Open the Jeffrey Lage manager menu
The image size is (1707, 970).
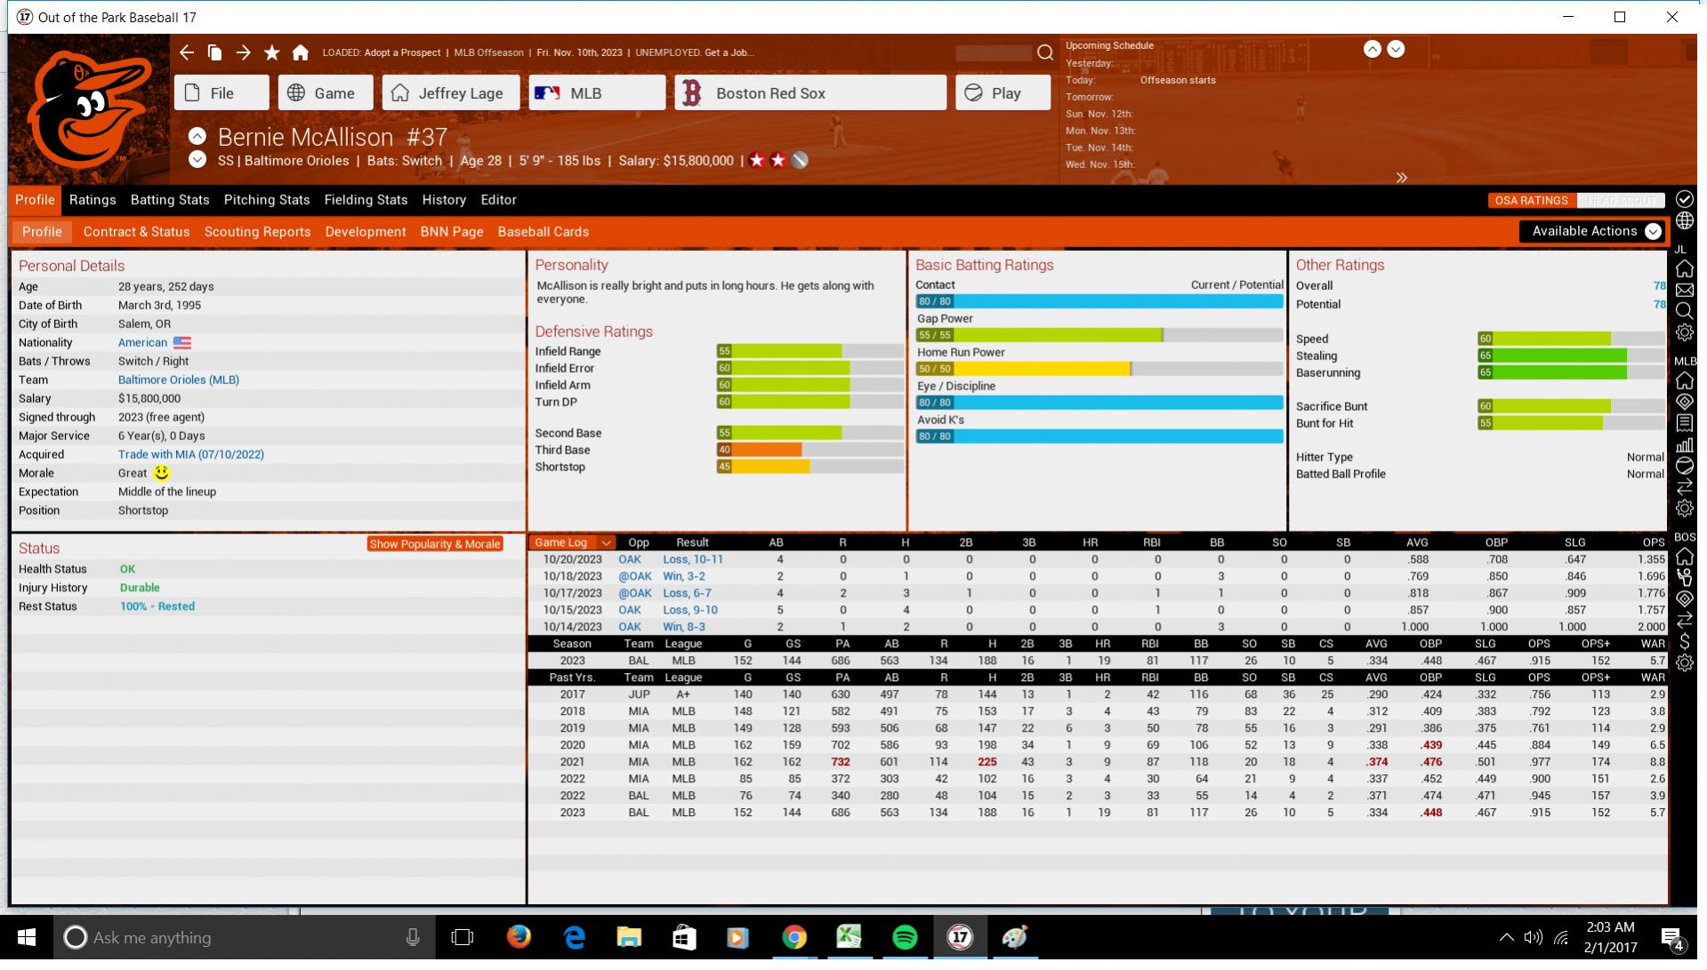451,93
